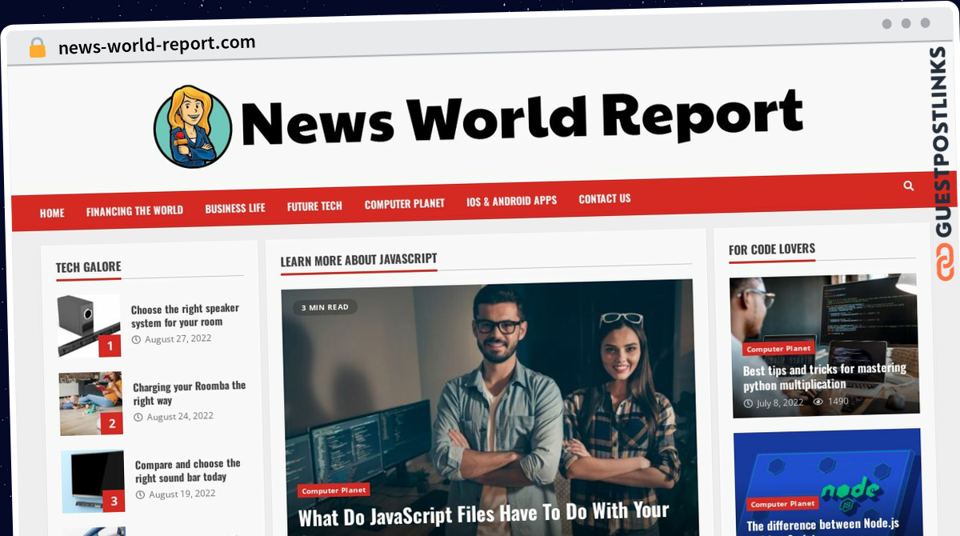Click the news-world-report.com address text
960x536 pixels.
pos(157,44)
